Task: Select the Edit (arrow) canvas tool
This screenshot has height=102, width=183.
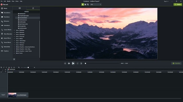Action: [x=83, y=4]
